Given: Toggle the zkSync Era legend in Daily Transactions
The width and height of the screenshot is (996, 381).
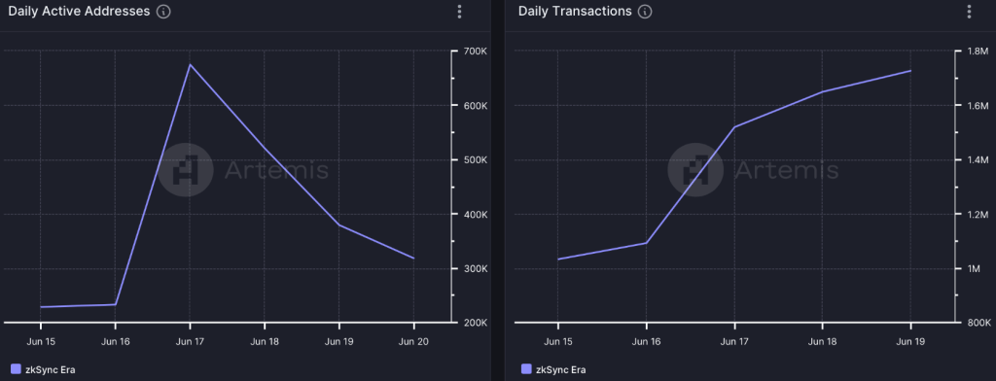Looking at the screenshot, I should click(x=553, y=369).
